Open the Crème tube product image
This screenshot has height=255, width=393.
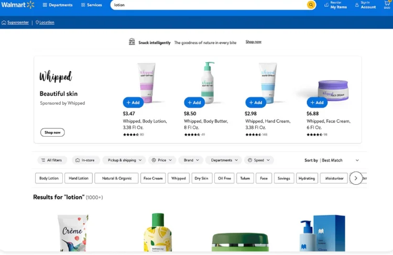coord(73,233)
